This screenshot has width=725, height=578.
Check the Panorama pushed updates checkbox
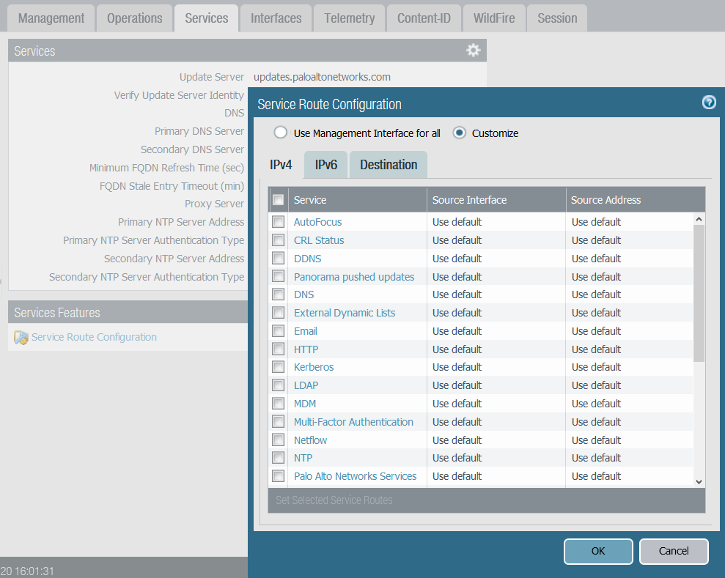coord(278,276)
